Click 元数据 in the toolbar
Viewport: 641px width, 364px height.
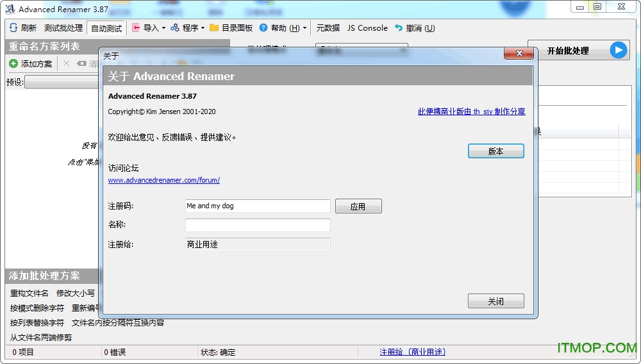click(328, 28)
